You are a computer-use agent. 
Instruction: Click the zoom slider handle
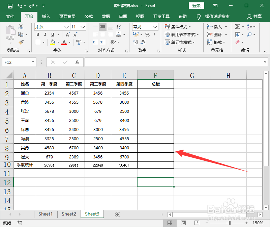pyautogui.click(x=230, y=223)
